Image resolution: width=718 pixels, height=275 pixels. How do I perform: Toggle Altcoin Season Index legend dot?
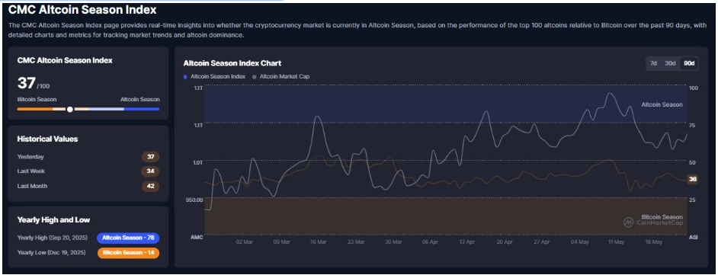185,77
